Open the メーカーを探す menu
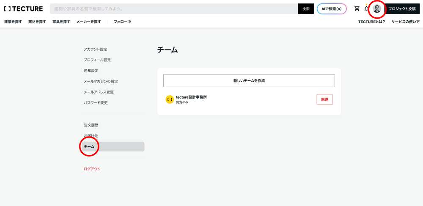The image size is (423, 206). tap(88, 22)
